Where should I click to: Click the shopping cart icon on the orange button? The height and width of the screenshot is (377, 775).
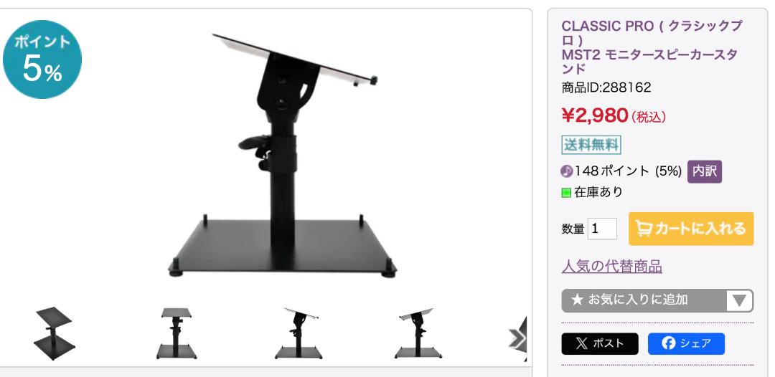(644, 229)
